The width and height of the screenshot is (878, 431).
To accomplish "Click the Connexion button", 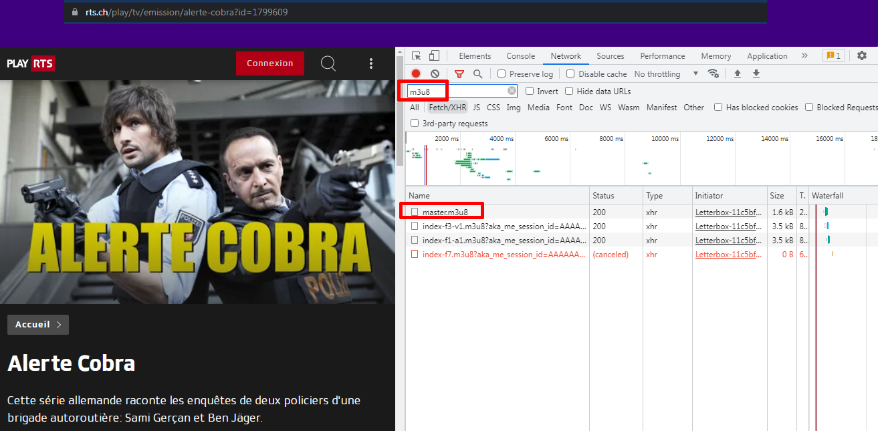I will click(270, 63).
